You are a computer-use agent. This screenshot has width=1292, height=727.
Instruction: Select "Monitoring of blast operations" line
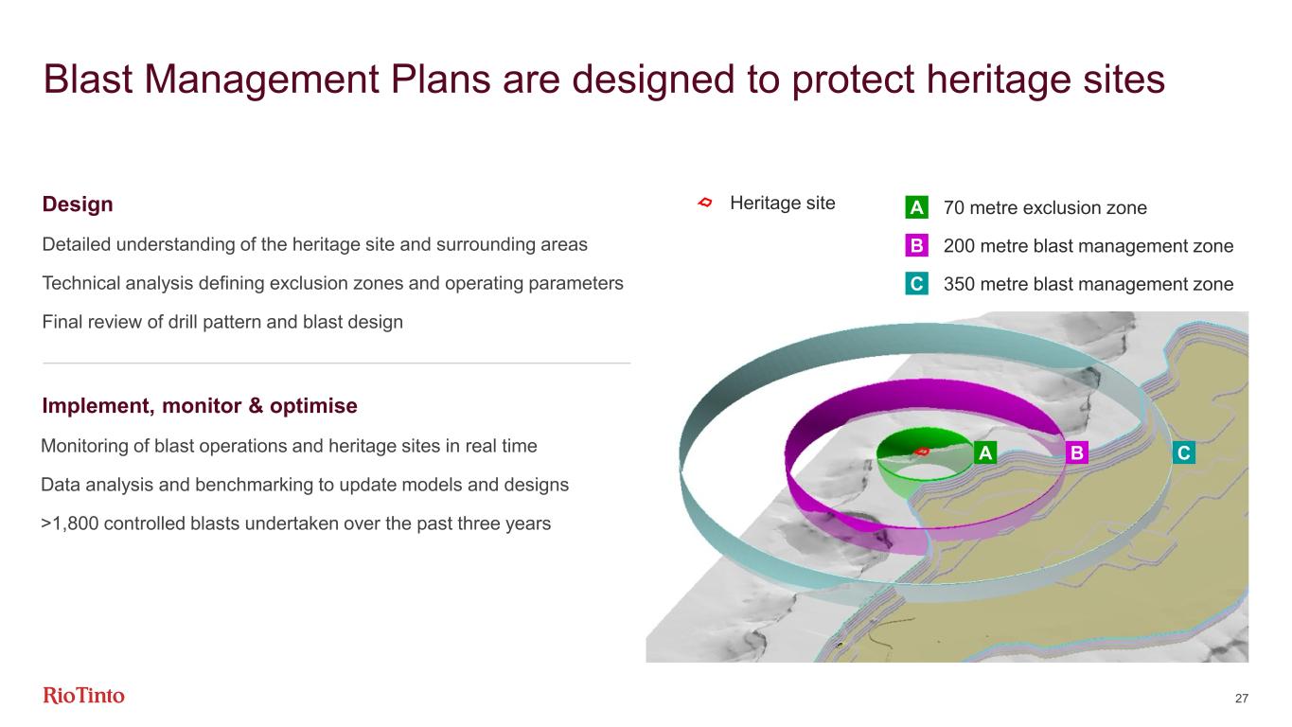click(290, 445)
